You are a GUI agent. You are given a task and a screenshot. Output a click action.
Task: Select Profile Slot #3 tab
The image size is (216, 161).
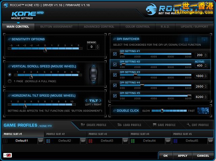pos(108,134)
